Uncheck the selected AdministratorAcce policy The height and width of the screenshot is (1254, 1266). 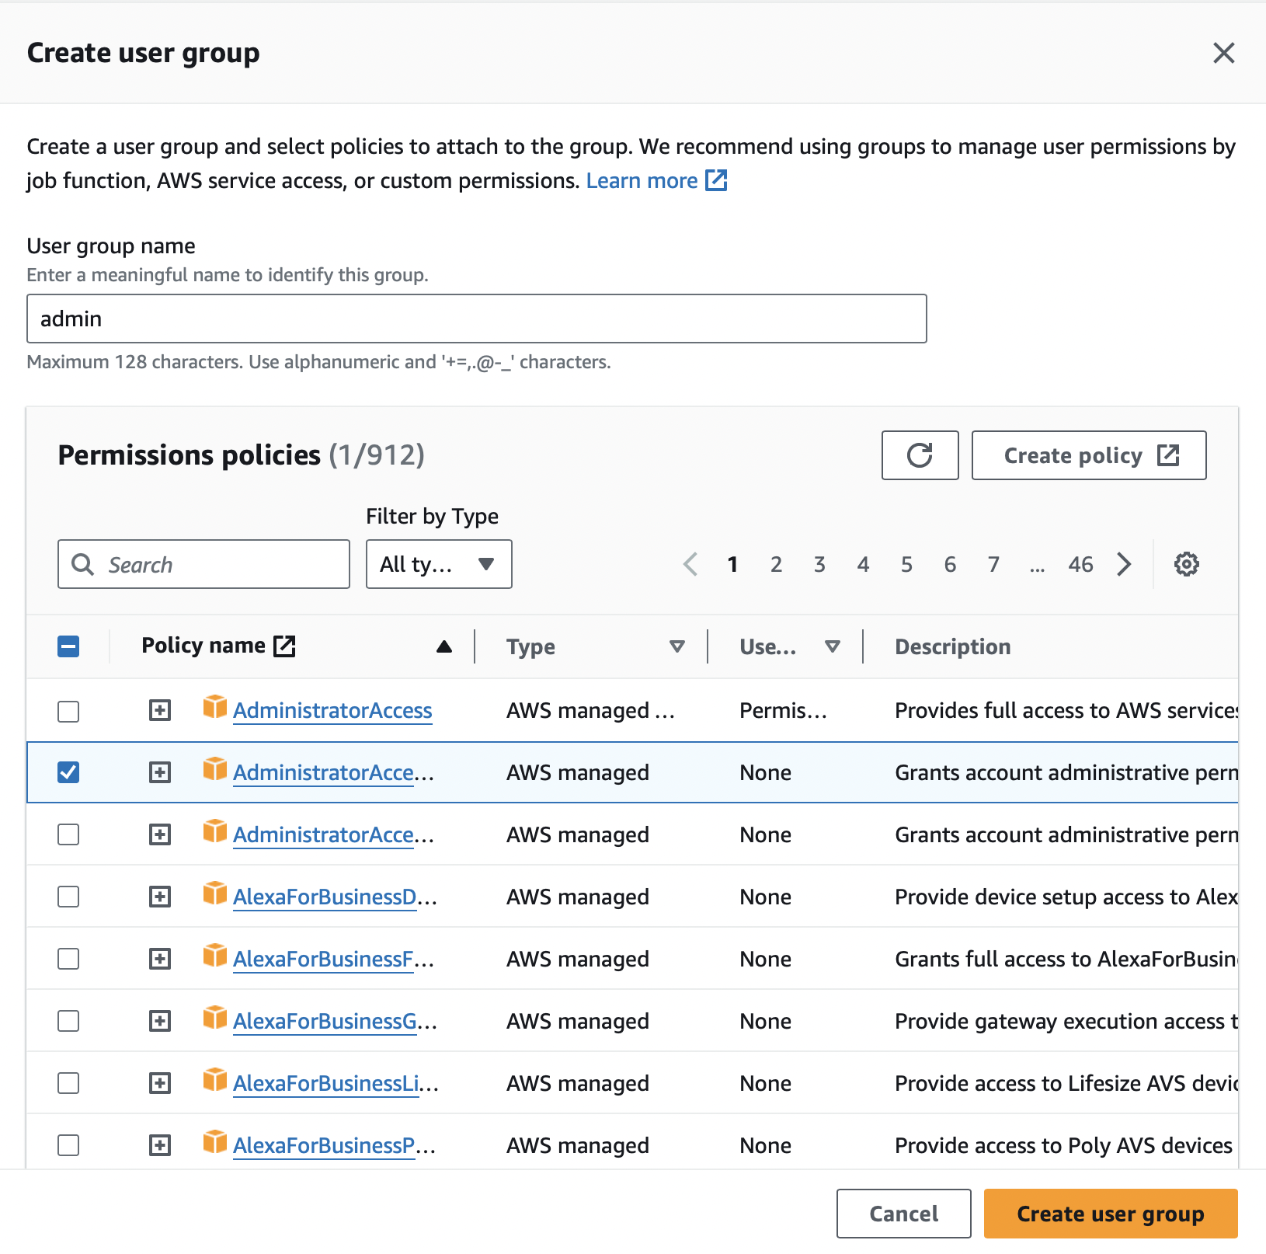point(68,772)
